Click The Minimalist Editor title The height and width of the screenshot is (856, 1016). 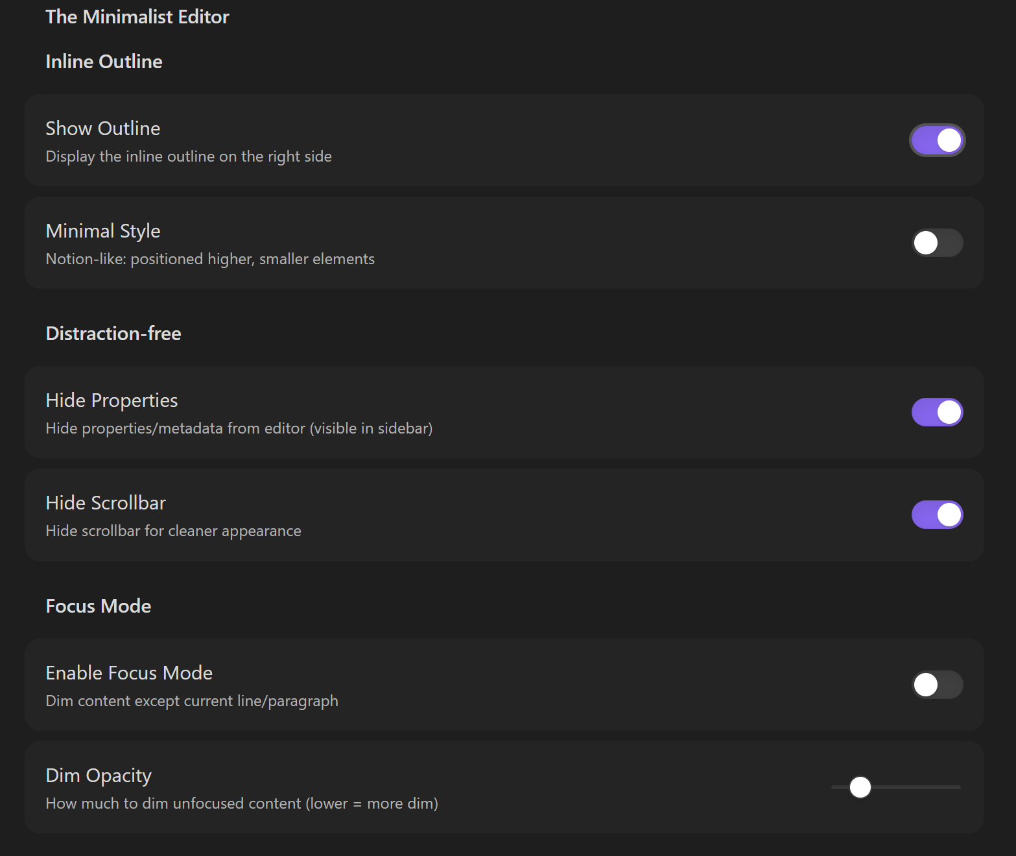click(x=137, y=16)
